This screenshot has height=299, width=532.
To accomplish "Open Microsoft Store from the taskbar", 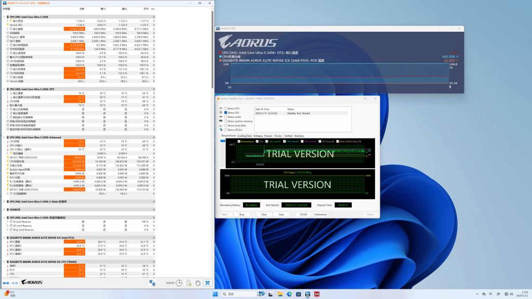I will pos(298,294).
